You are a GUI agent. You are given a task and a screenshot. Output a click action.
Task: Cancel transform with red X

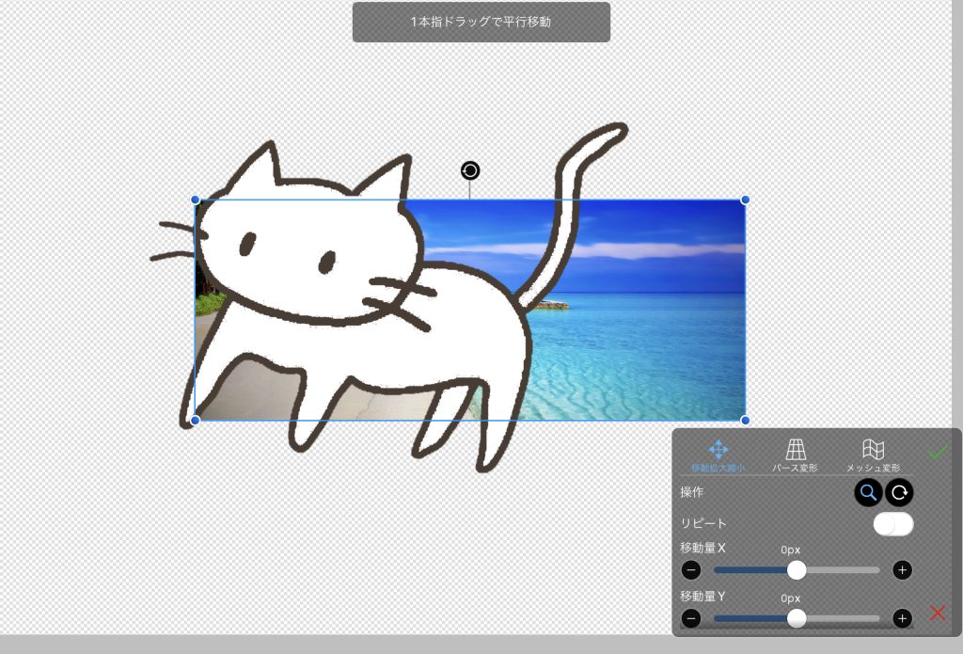938,614
